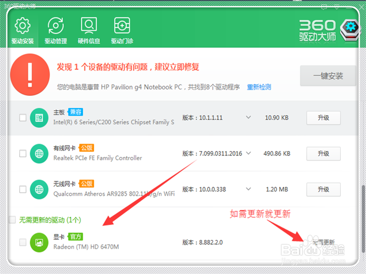Click the red 发现 1 个设备的驱动有问题 headline

coord(128,67)
